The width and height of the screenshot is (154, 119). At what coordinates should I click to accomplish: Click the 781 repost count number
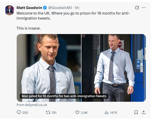(54, 112)
